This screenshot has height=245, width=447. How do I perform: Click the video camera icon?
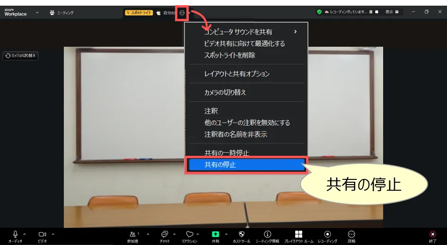[42, 234]
